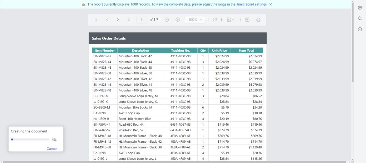Screen dimensions: 366x163
Task: Select item number LJ-0192-L
Action: tap(100, 159)
